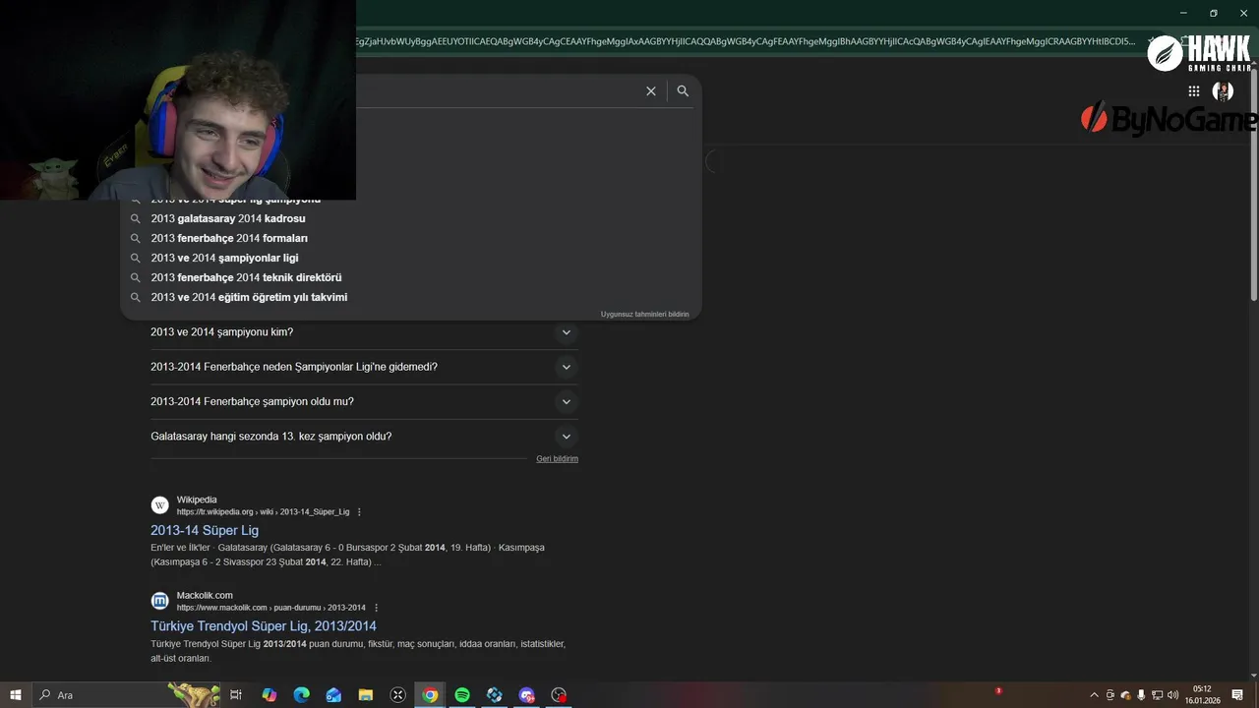The width and height of the screenshot is (1259, 708).
Task: Open the Google account avatar menu
Action: [x=1223, y=91]
